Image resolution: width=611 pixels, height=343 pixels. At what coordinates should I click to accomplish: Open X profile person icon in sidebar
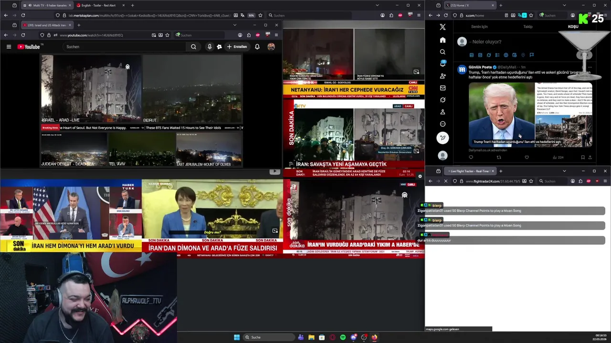coord(442,112)
